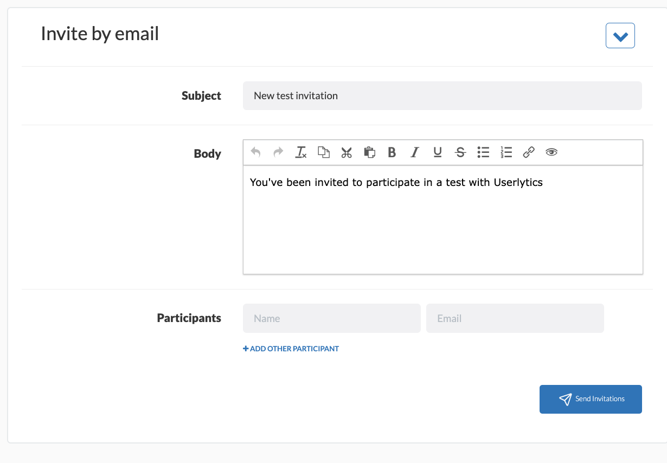The height and width of the screenshot is (463, 667).
Task: Click ADD OTHER PARTICIPANT link
Action: [x=291, y=349]
